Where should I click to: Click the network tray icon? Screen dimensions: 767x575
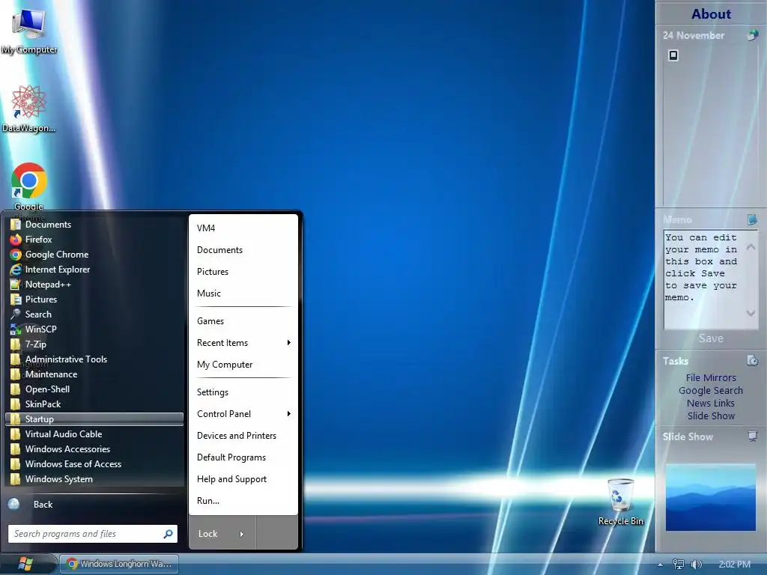pos(679,565)
